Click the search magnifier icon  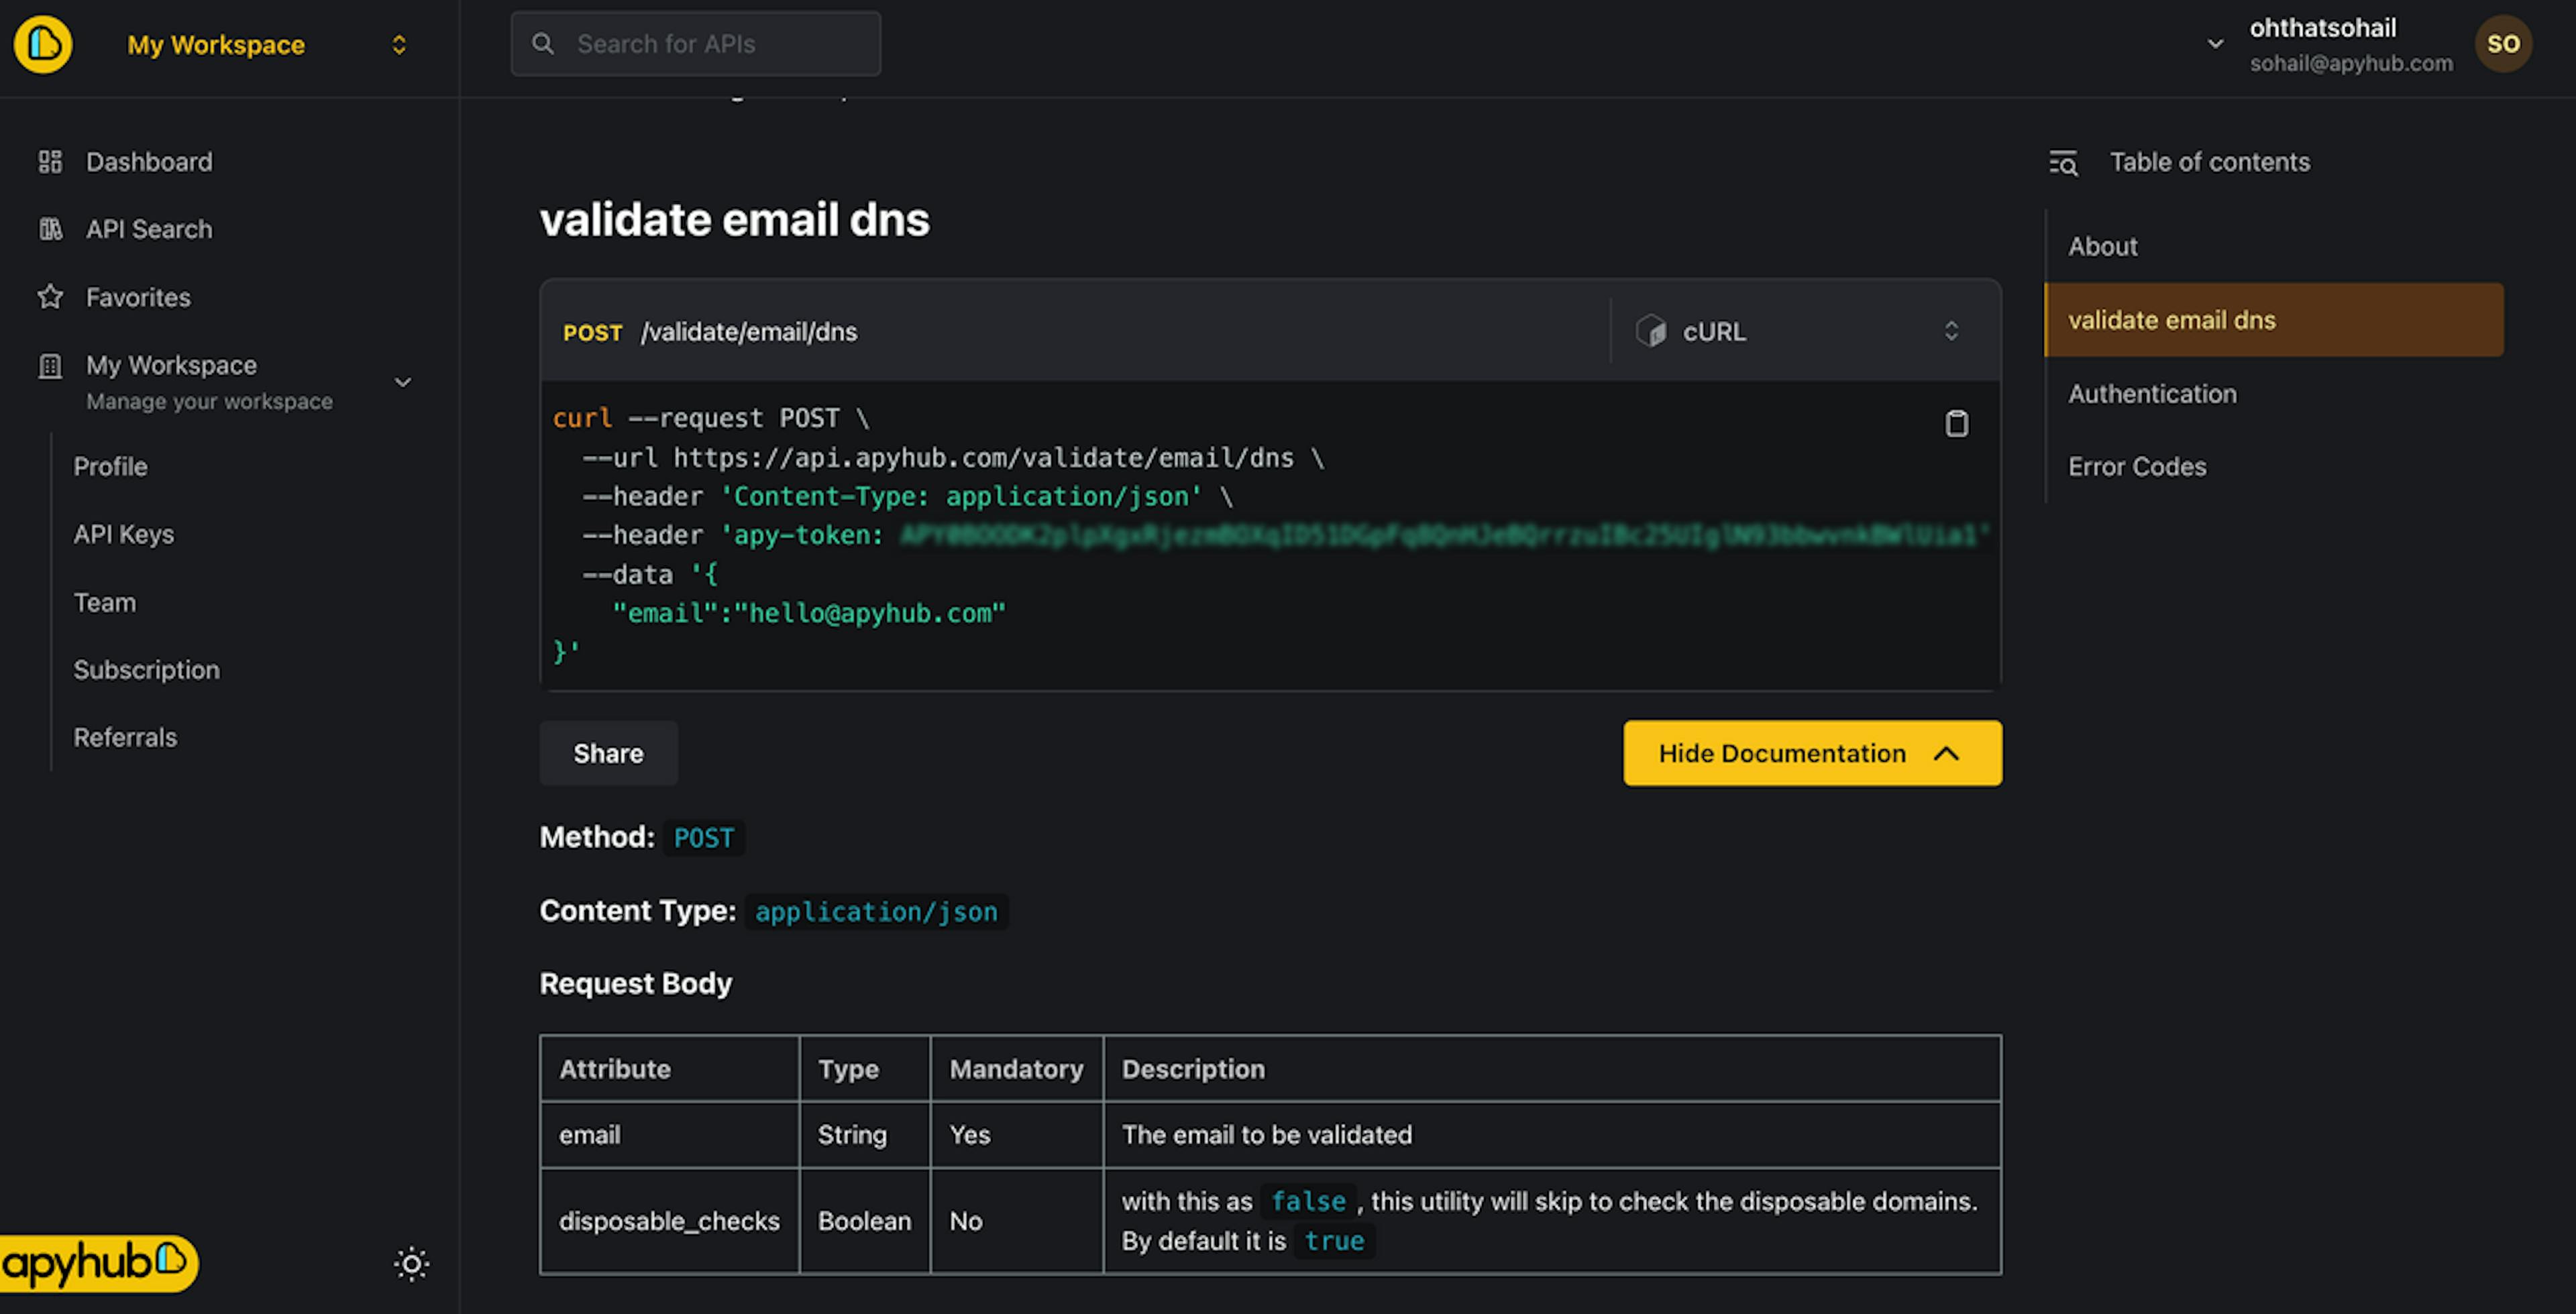(x=543, y=44)
